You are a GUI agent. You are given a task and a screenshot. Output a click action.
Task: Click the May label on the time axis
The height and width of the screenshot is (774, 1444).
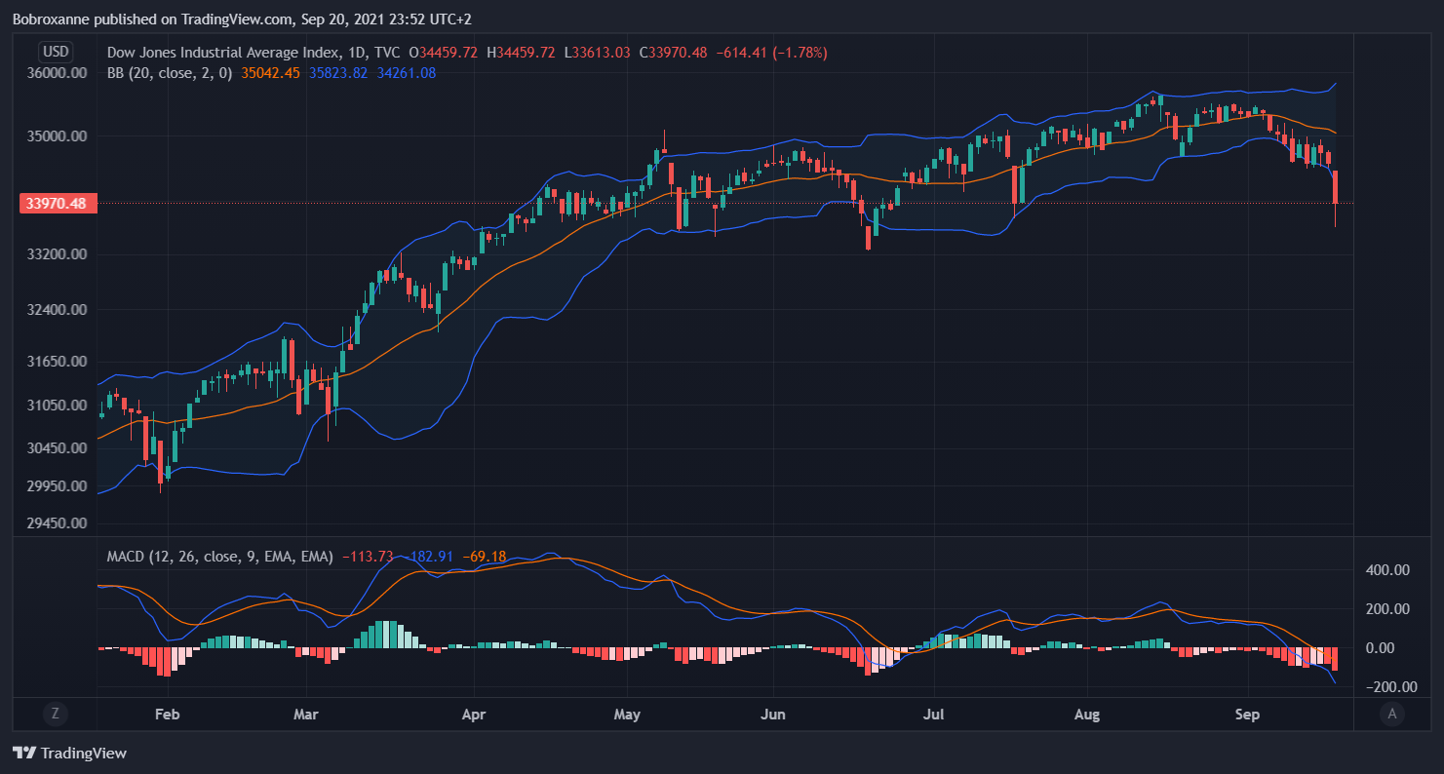click(627, 715)
